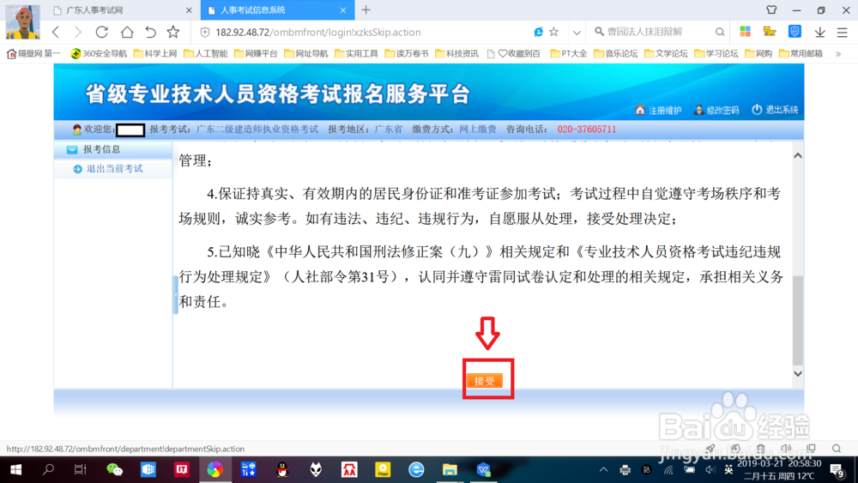858x483 pixels.
Task: Open PT大全 bookmark folder
Action: coord(569,53)
